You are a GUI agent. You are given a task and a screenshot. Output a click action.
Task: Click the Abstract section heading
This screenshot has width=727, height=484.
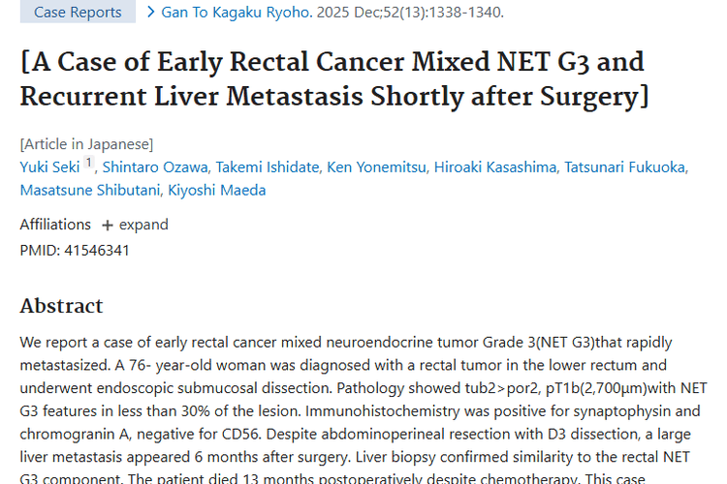tap(61, 306)
